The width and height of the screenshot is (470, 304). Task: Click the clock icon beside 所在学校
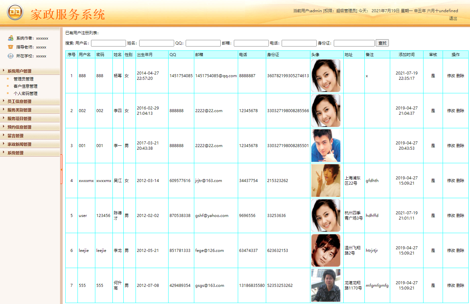click(10, 55)
